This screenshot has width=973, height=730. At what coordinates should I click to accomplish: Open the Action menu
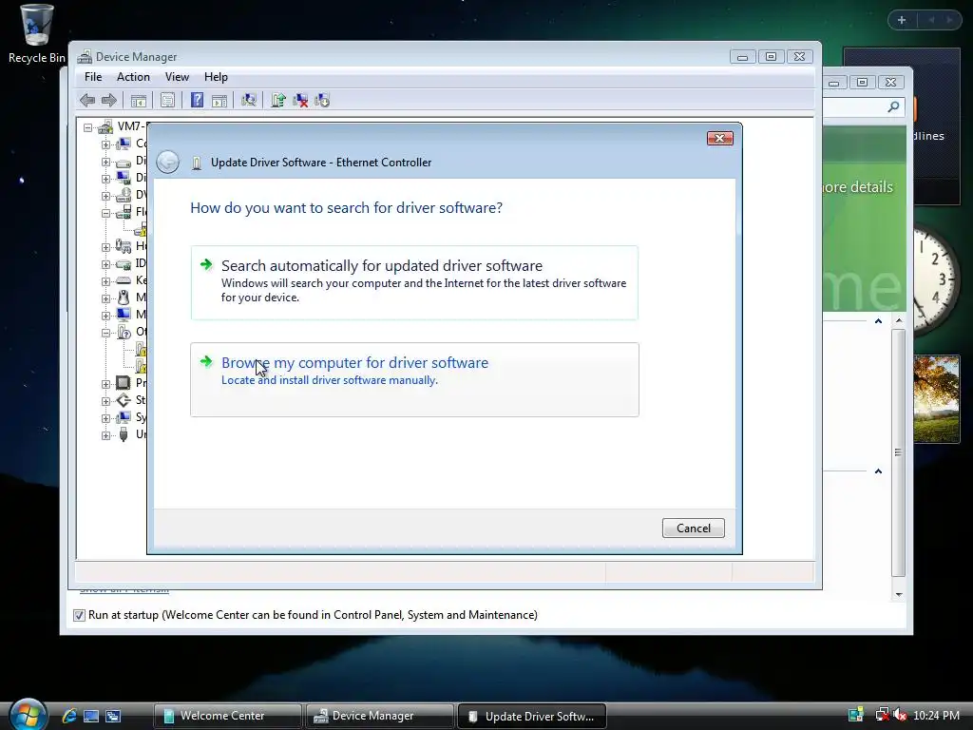(x=133, y=77)
